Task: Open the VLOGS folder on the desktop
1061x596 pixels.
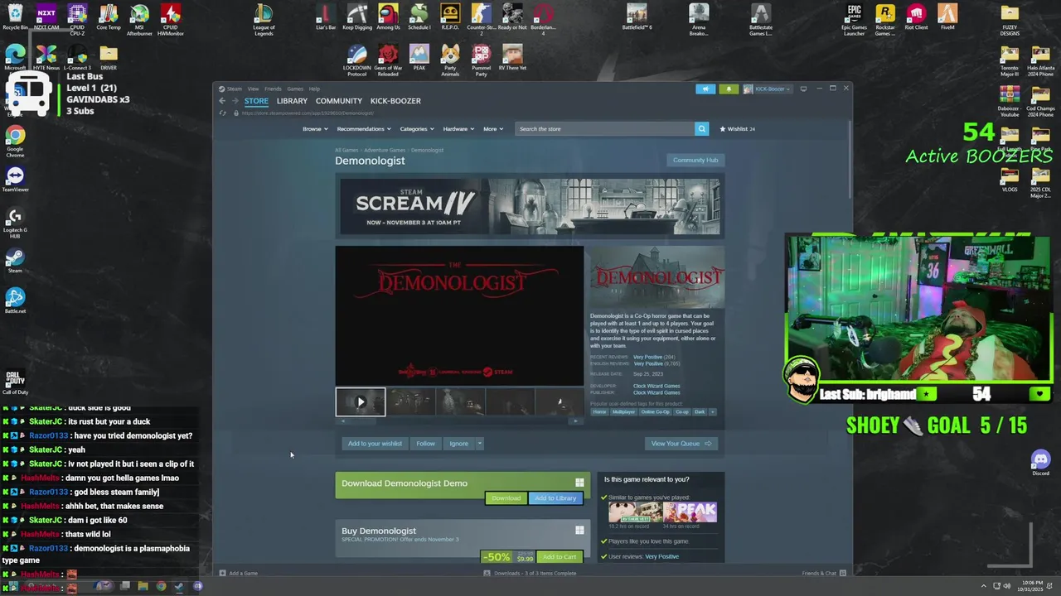Action: point(1010,179)
